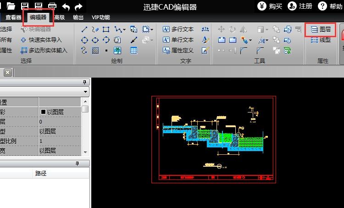The image size is (344, 208).
Task: Switch to the 输出 output tab
Action: click(x=78, y=17)
